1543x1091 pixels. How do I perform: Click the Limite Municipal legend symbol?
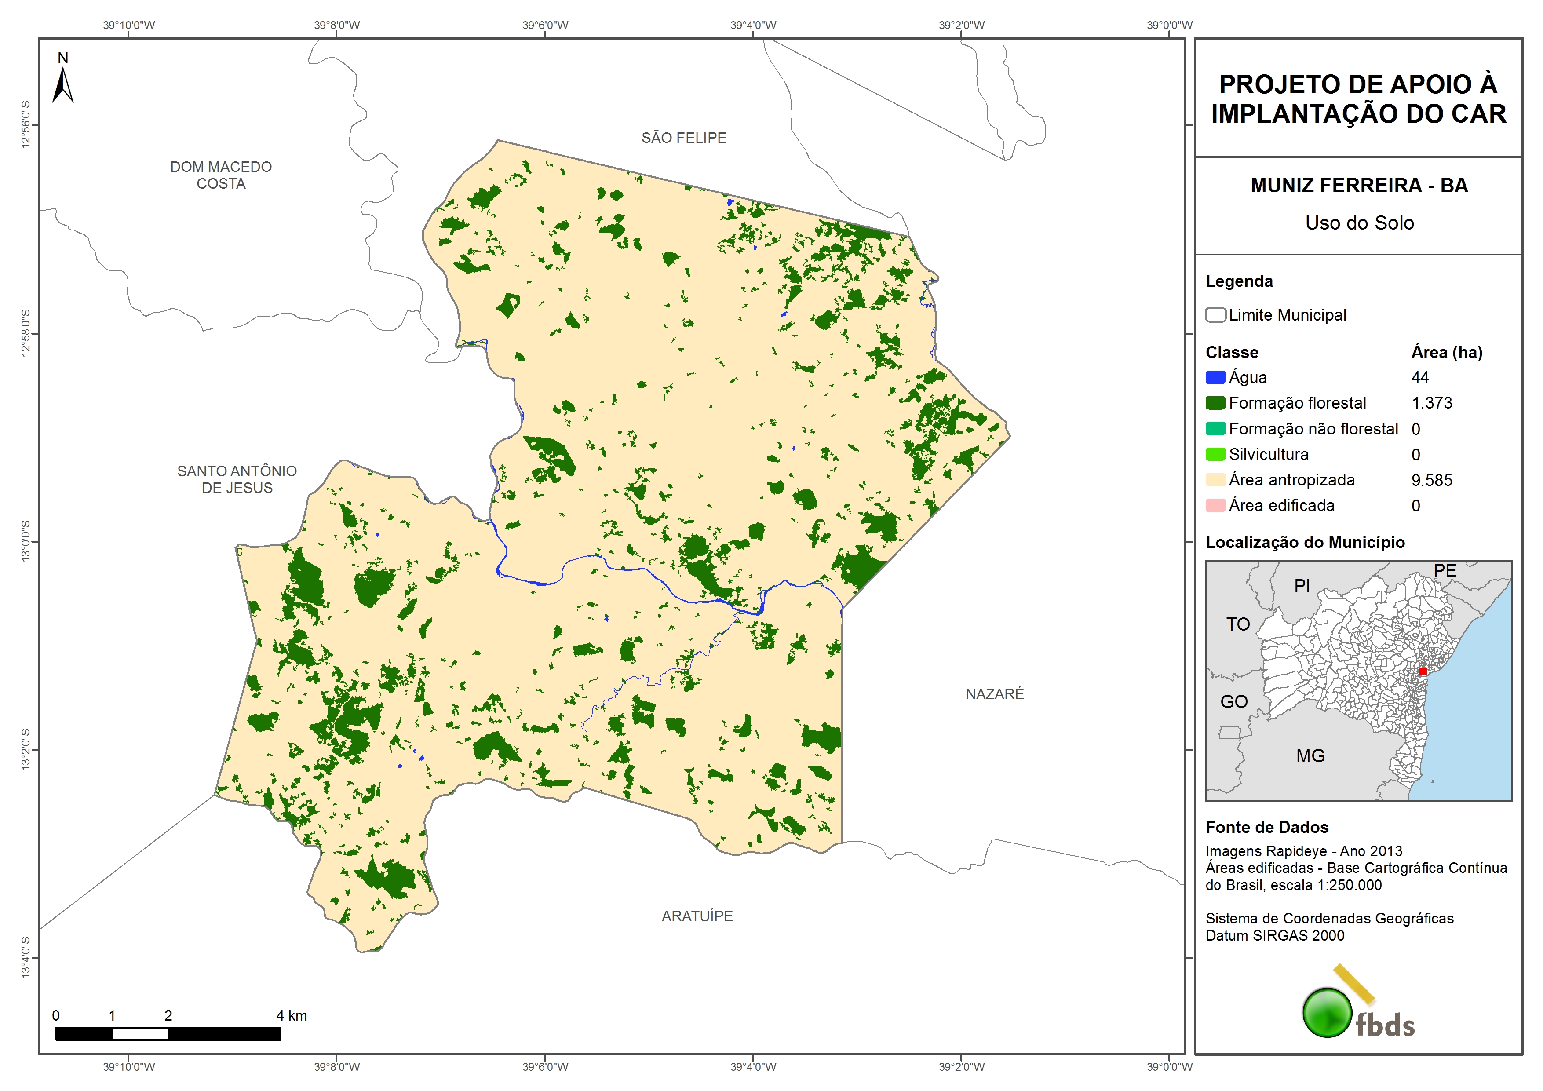(x=1215, y=315)
